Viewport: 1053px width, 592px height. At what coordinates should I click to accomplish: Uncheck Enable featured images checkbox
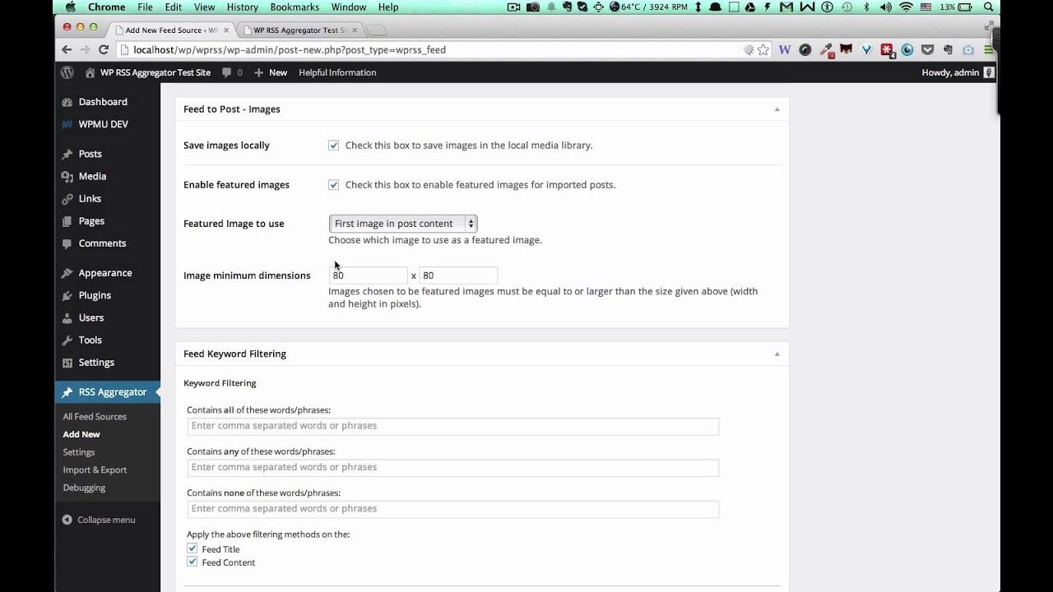click(x=333, y=185)
